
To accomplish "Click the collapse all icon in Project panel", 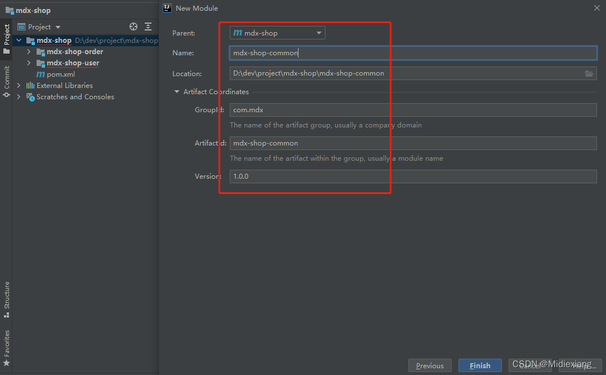I will tap(148, 27).
